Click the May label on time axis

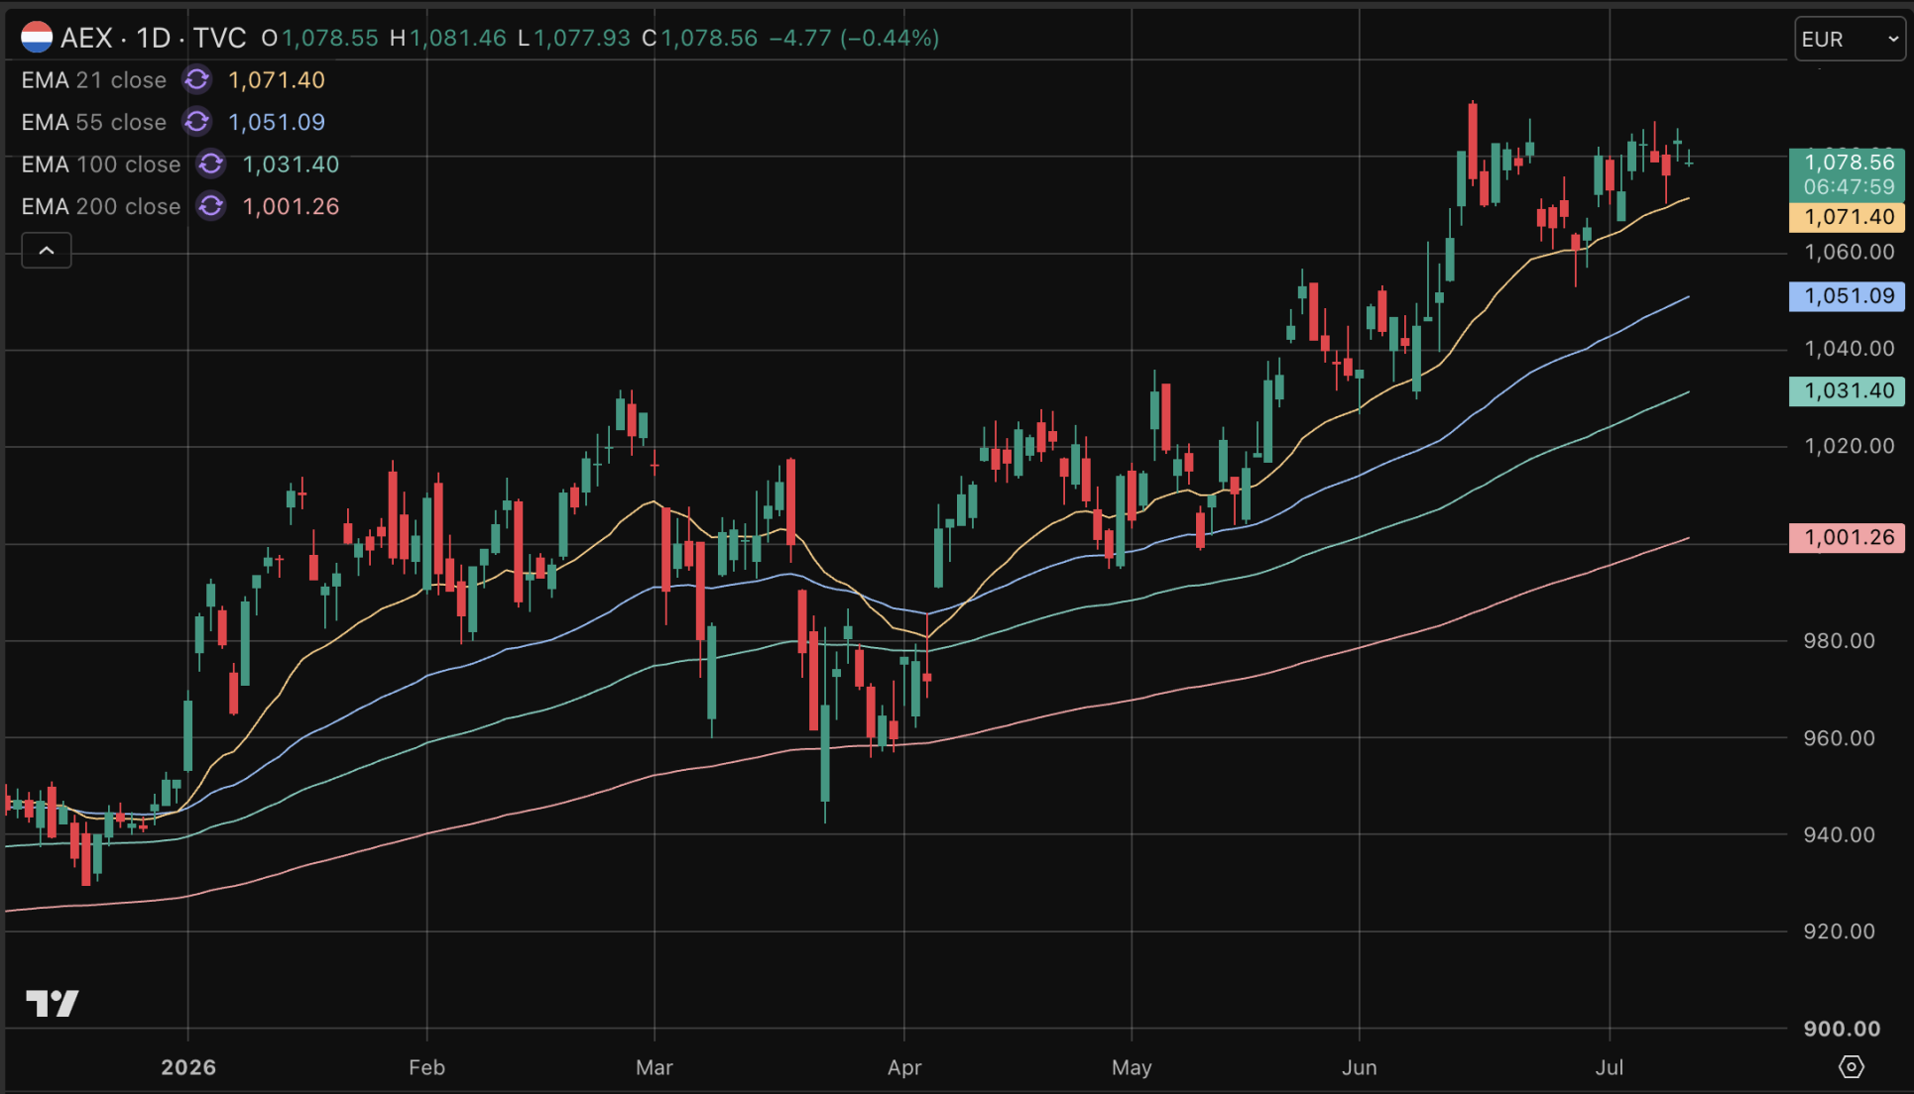1132,1067
